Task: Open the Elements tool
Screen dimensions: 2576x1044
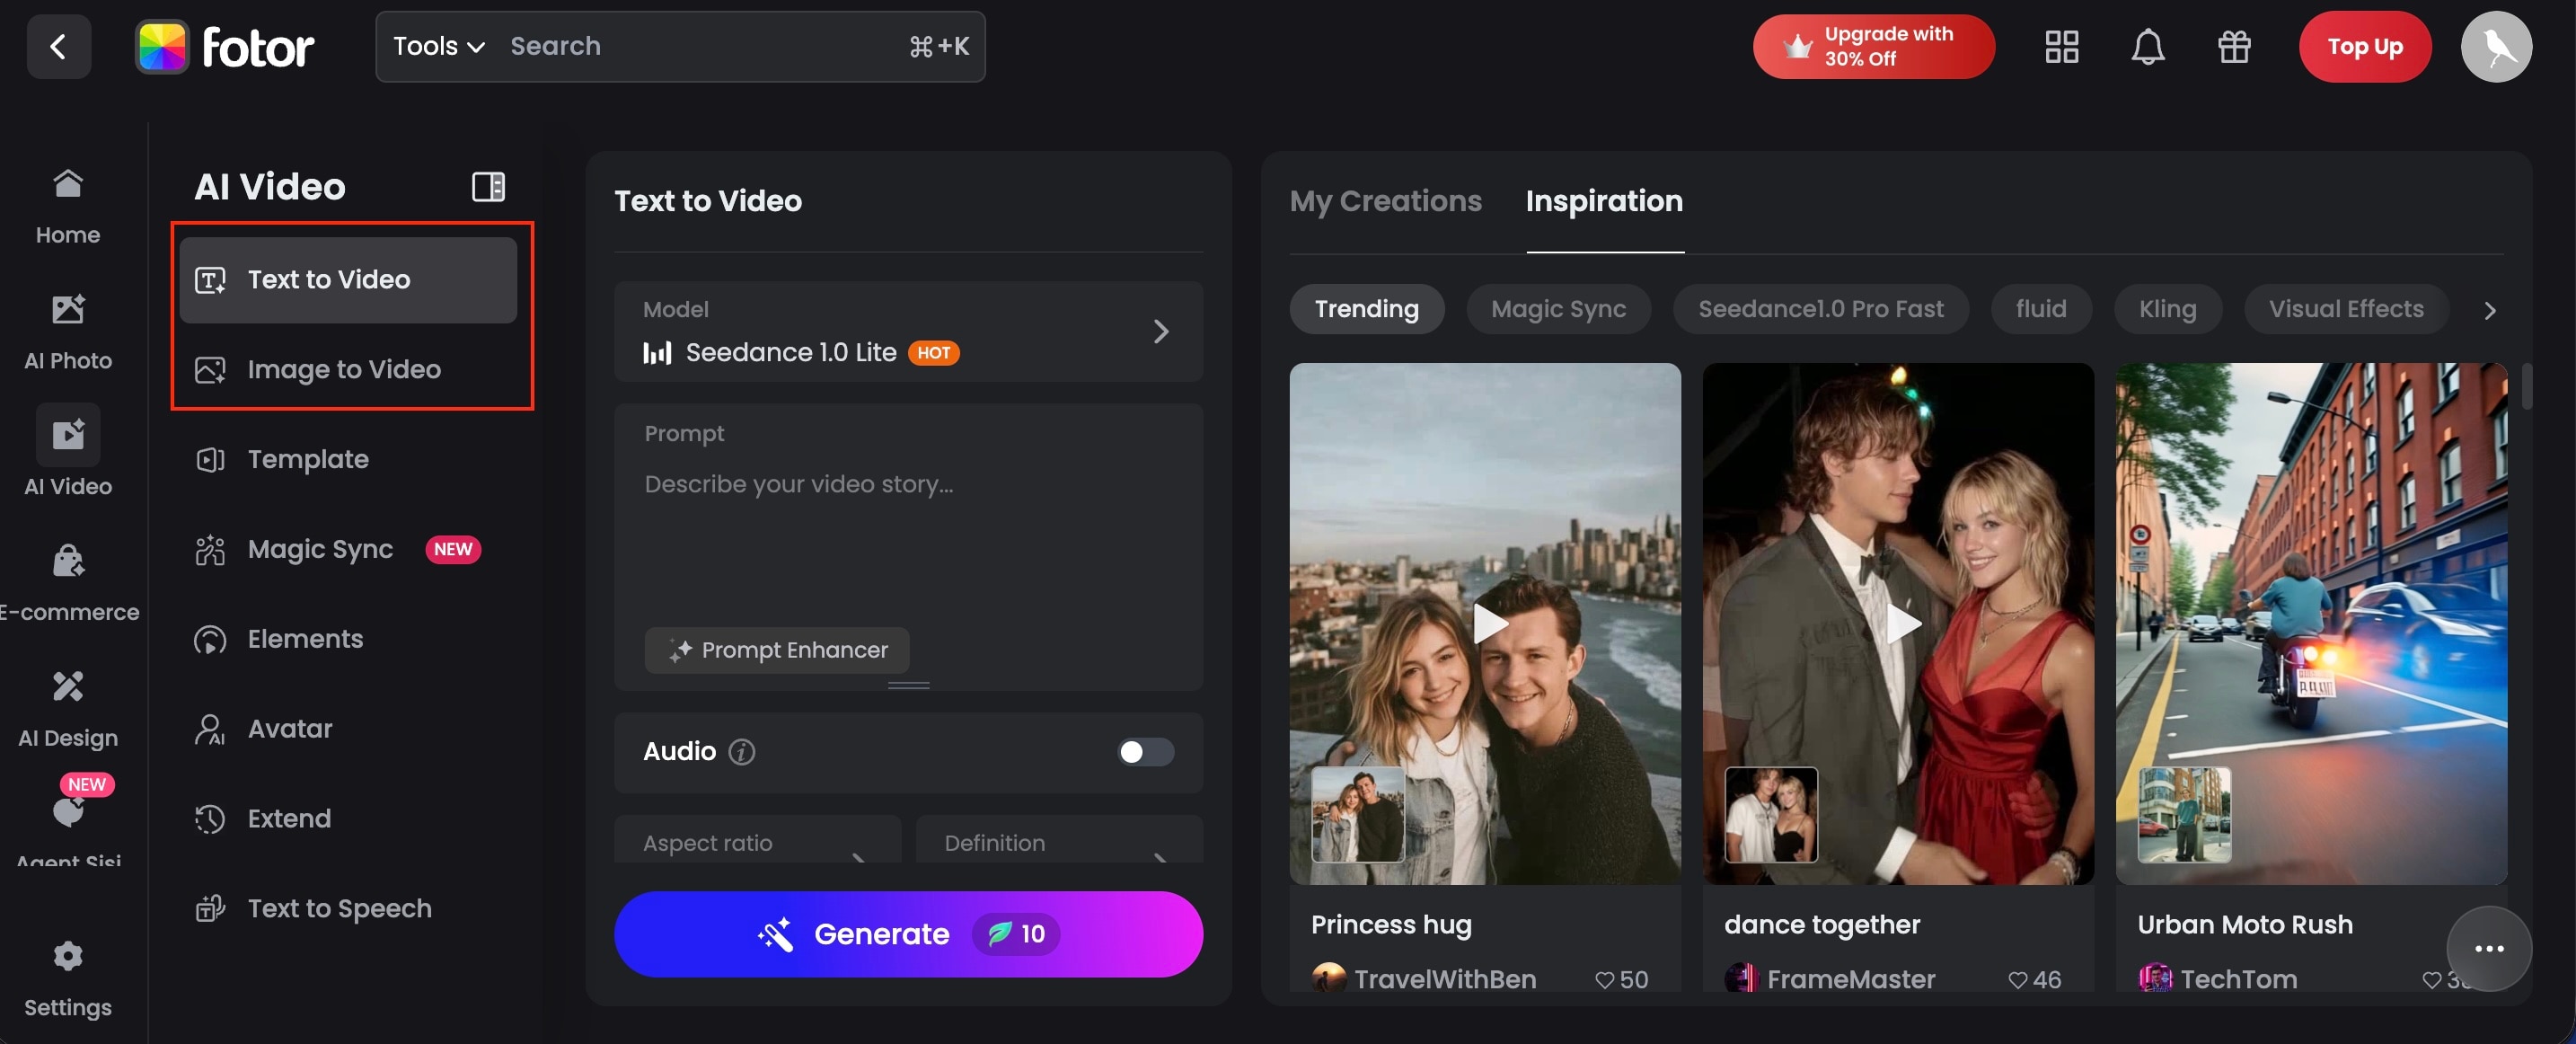Action: (305, 639)
